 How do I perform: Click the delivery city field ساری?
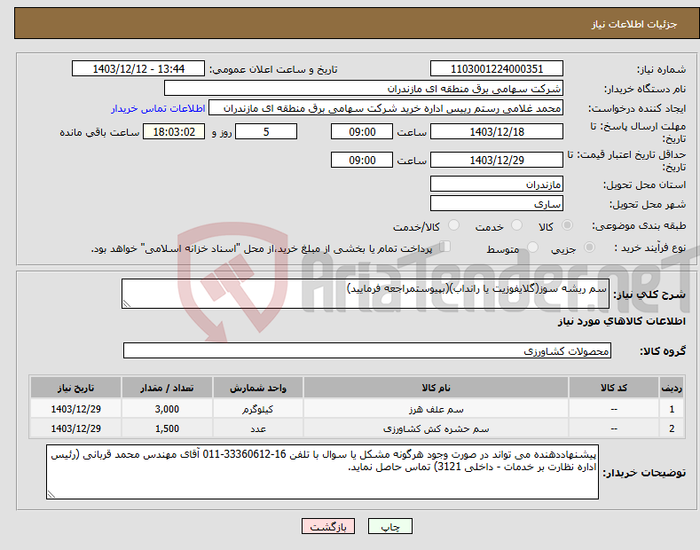497,203
